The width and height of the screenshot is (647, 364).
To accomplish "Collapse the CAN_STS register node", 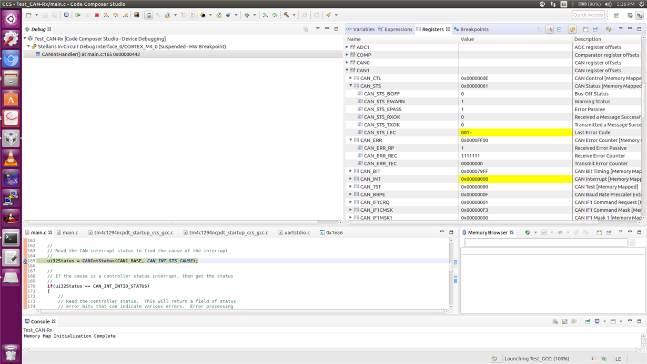I will pos(351,86).
